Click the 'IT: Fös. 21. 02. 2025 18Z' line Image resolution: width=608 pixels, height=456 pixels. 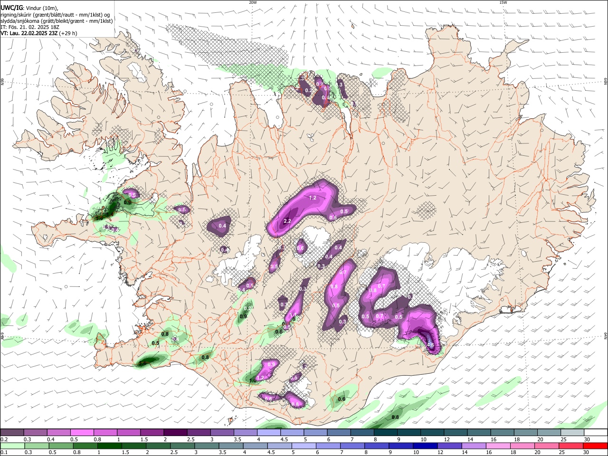(x=30, y=27)
